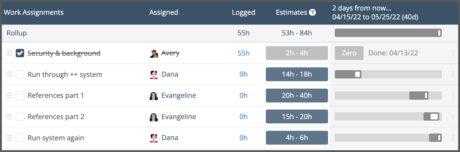Click Avery's avatar icon
The height and width of the screenshot is (152, 460).
(x=154, y=54)
